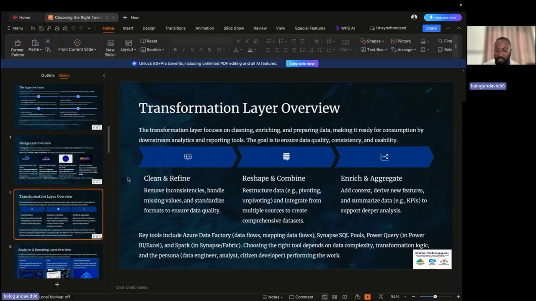Click the Open folder icon in quick access

click(x=33, y=28)
